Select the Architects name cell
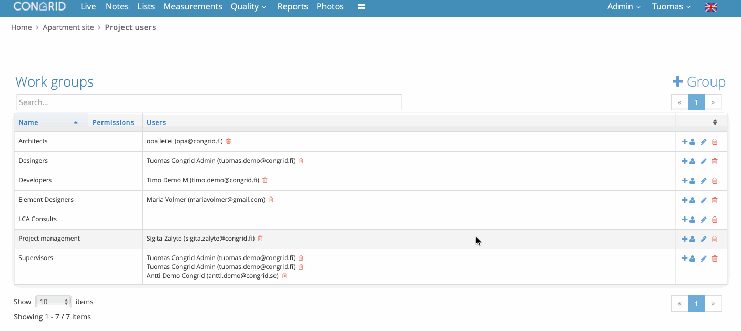The height and width of the screenshot is (331, 741). [x=51, y=142]
